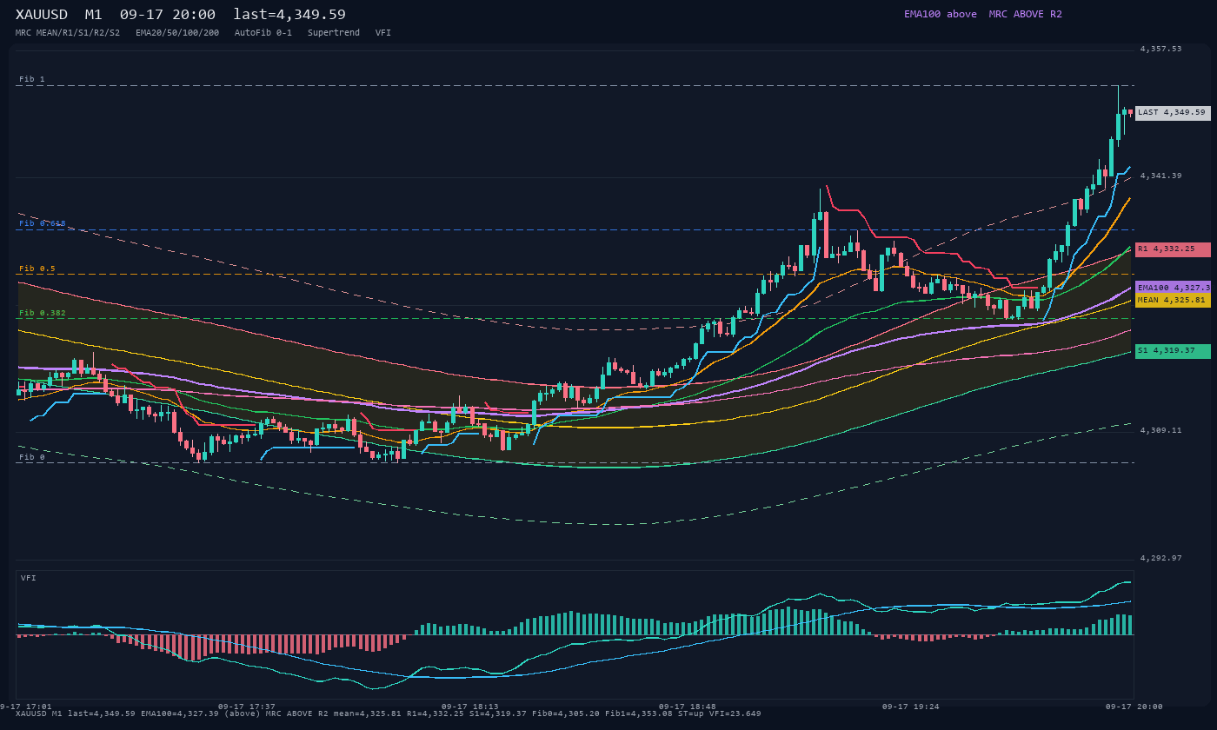This screenshot has height=730, width=1217.
Task: Click the M1 timeframe label
Action: coord(95,15)
